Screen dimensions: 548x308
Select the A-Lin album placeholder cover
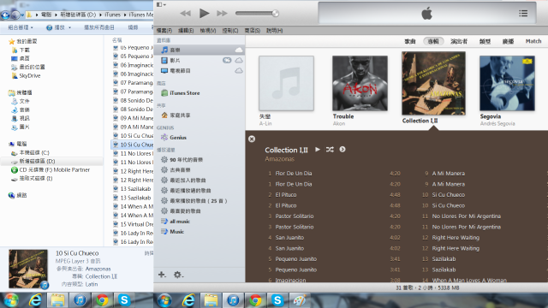(x=286, y=83)
